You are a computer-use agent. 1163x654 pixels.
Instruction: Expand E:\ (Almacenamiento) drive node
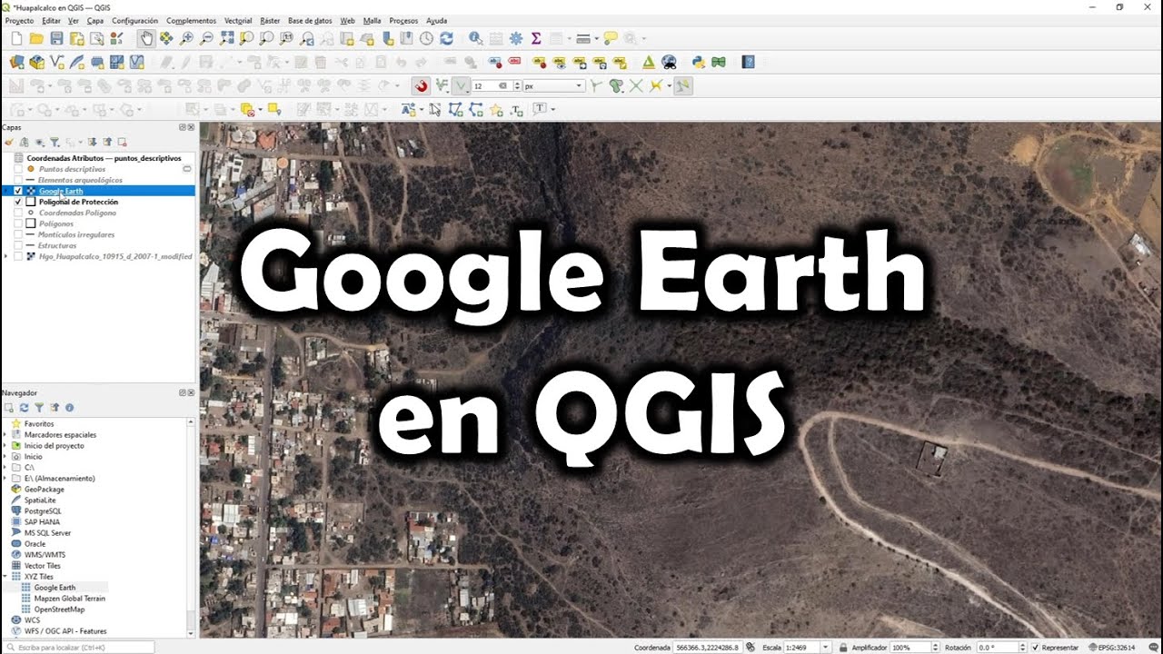coord(5,479)
